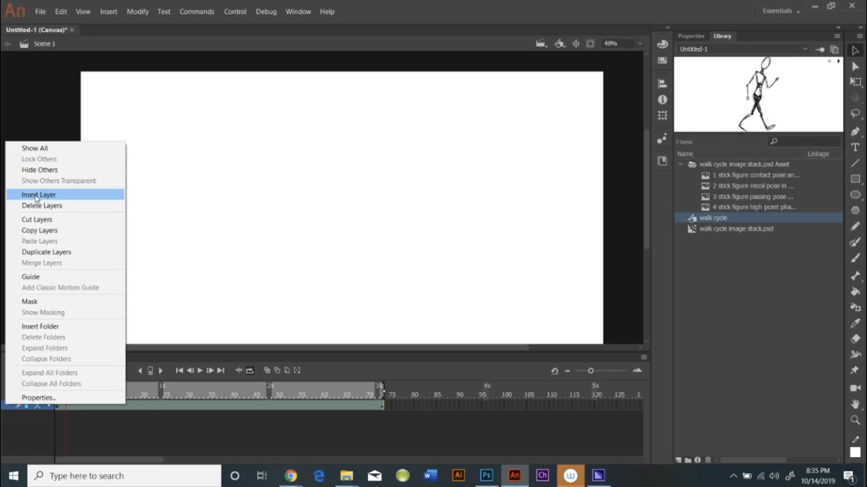Enable looping playback on the timeline
Viewport: 867px width, 487px height.
pos(250,370)
